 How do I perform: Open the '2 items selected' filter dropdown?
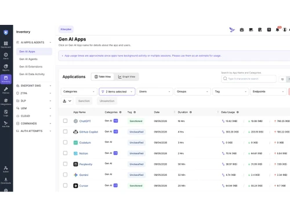coord(117,91)
